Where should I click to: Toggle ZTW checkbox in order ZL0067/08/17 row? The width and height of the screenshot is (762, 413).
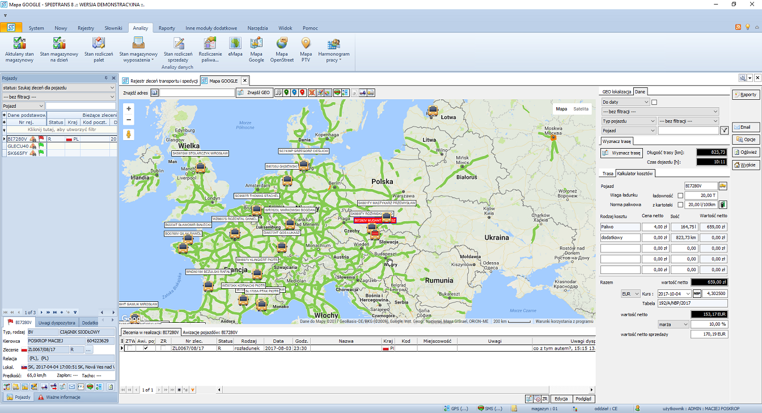[x=130, y=348]
